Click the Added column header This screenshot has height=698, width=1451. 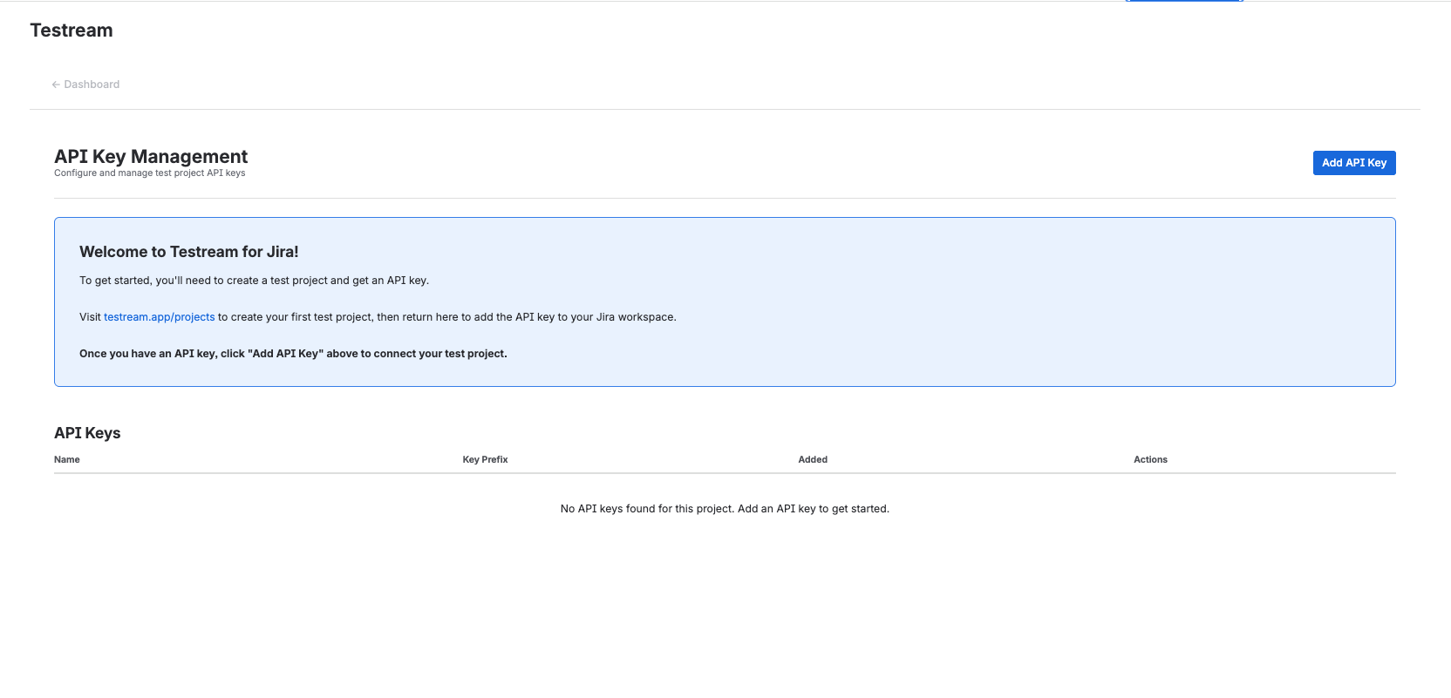coord(813,459)
